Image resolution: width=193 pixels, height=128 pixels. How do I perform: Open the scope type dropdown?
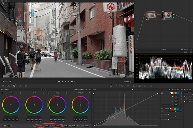[x=187, y=53]
